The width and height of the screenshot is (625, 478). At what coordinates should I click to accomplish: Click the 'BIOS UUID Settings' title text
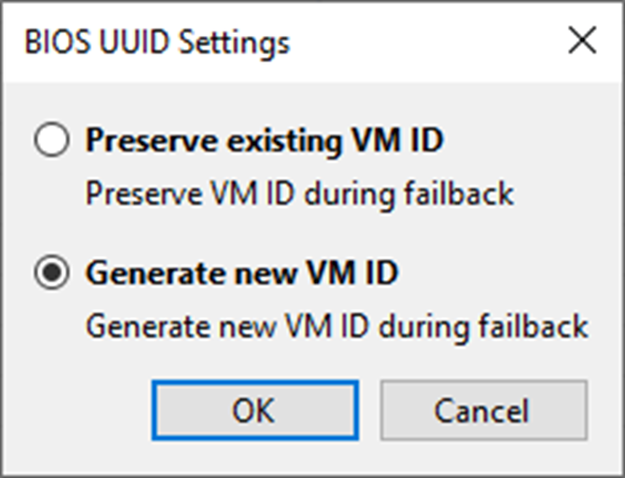[156, 43]
